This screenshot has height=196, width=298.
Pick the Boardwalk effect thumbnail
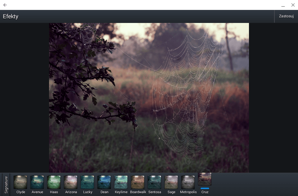(x=138, y=182)
